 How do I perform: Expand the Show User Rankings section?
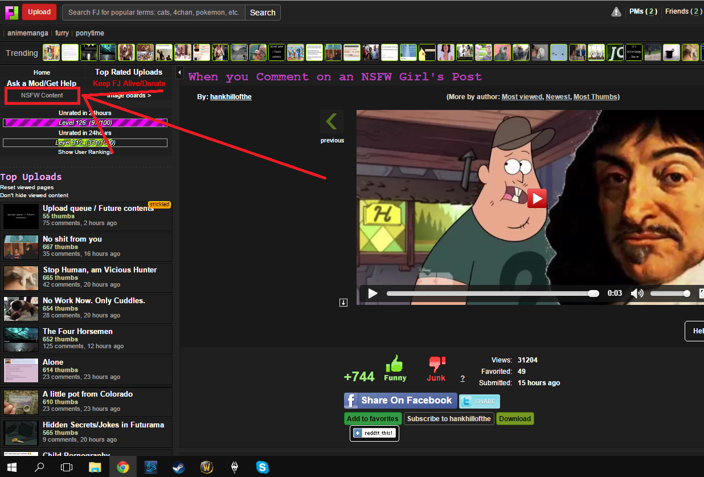point(85,152)
